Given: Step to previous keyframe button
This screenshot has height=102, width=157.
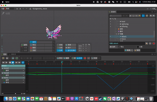Looking at the screenshot, I should pos(6,63).
